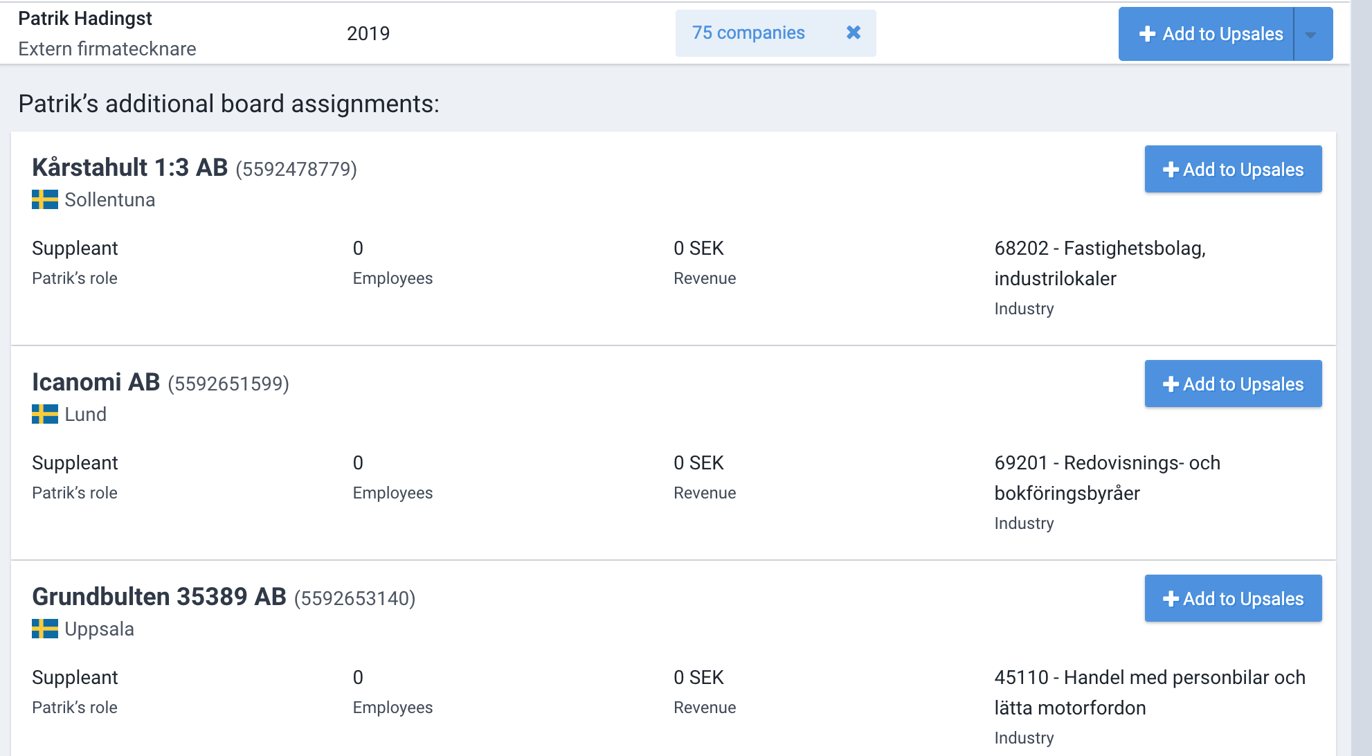Click the vertical scrollbar track

[x=1361, y=378]
